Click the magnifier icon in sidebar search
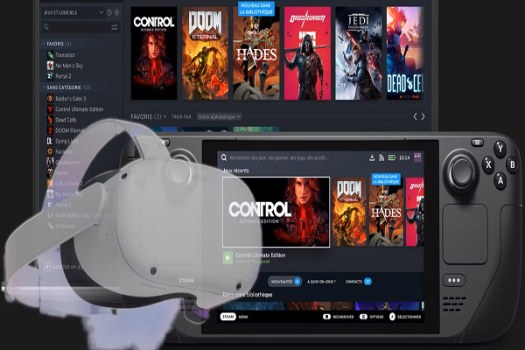The width and height of the screenshot is (525, 350). coord(46,27)
